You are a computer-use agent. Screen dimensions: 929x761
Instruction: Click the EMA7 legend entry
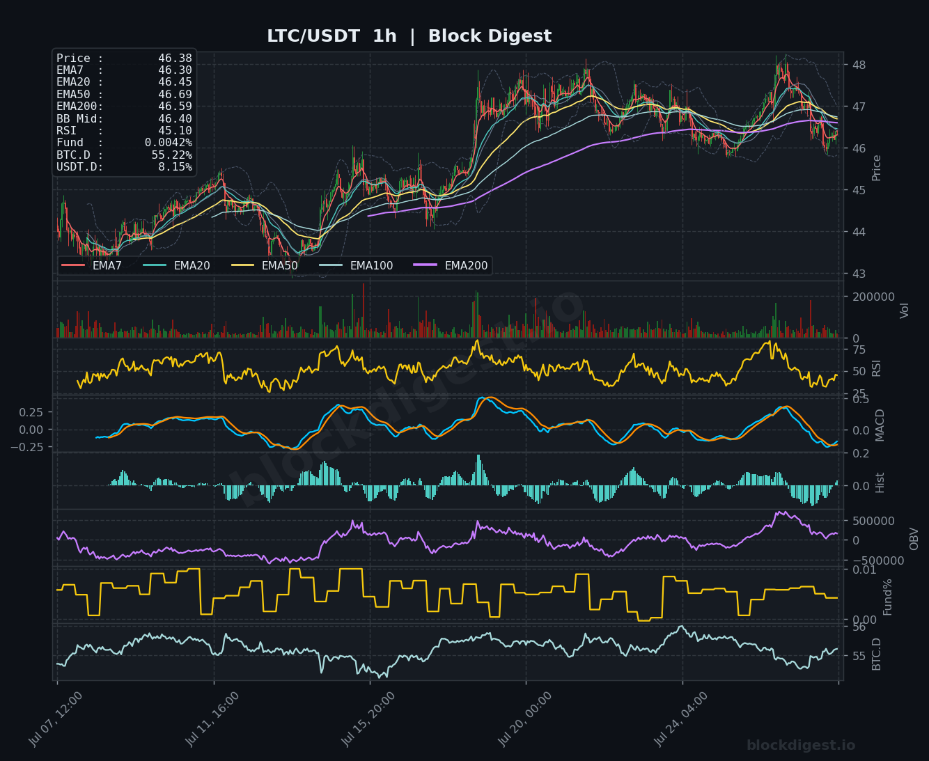(92, 265)
